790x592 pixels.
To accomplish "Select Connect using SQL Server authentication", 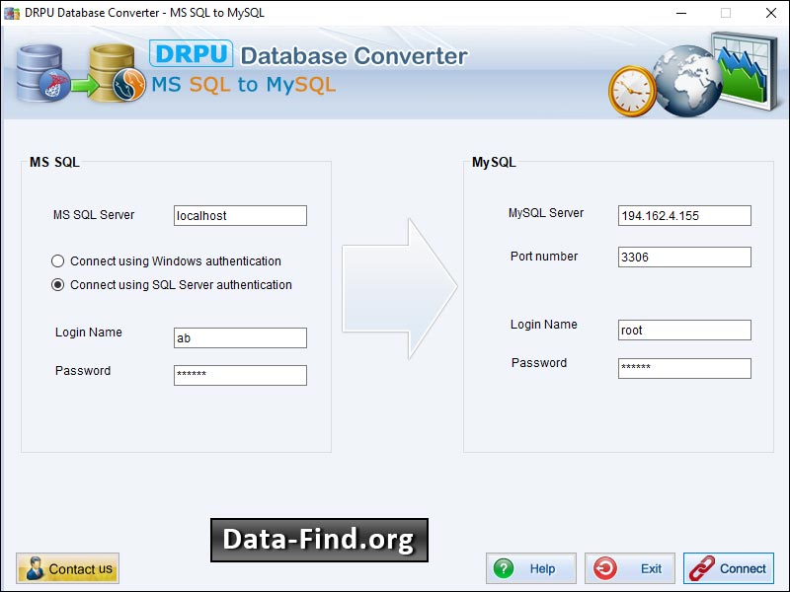I will coord(57,284).
